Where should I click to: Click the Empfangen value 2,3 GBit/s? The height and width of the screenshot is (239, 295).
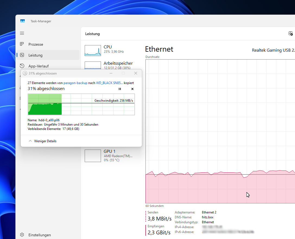click(159, 232)
